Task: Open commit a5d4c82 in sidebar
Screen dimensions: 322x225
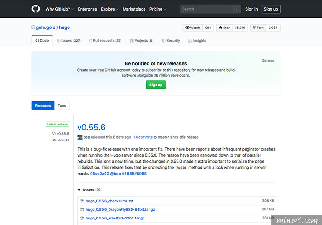Action: (61, 140)
